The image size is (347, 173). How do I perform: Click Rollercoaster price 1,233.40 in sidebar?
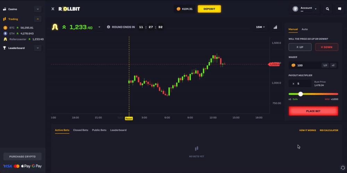(x=38, y=39)
